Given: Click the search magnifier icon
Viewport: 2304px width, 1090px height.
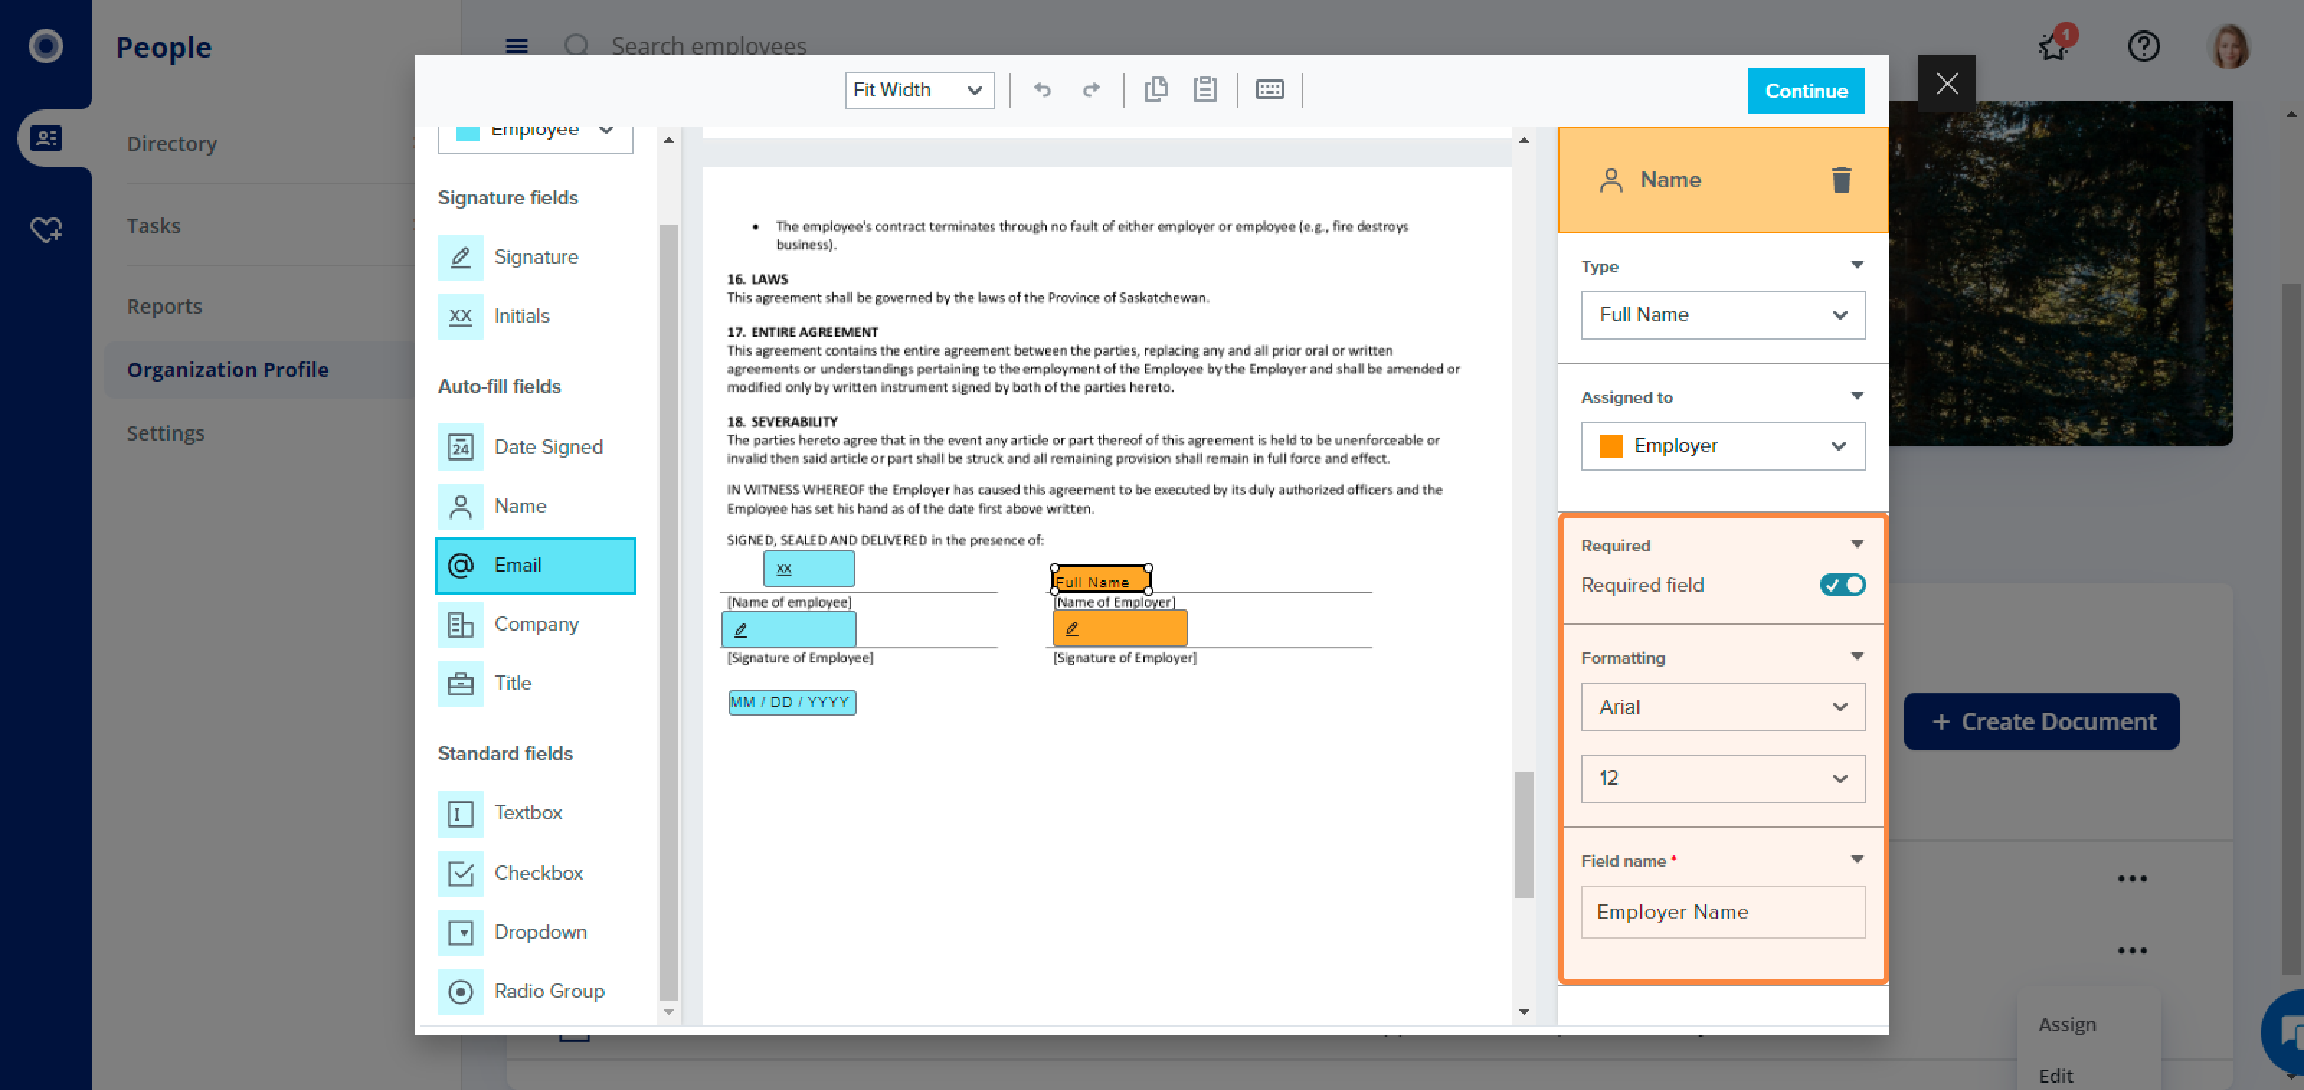Looking at the screenshot, I should click(577, 45).
